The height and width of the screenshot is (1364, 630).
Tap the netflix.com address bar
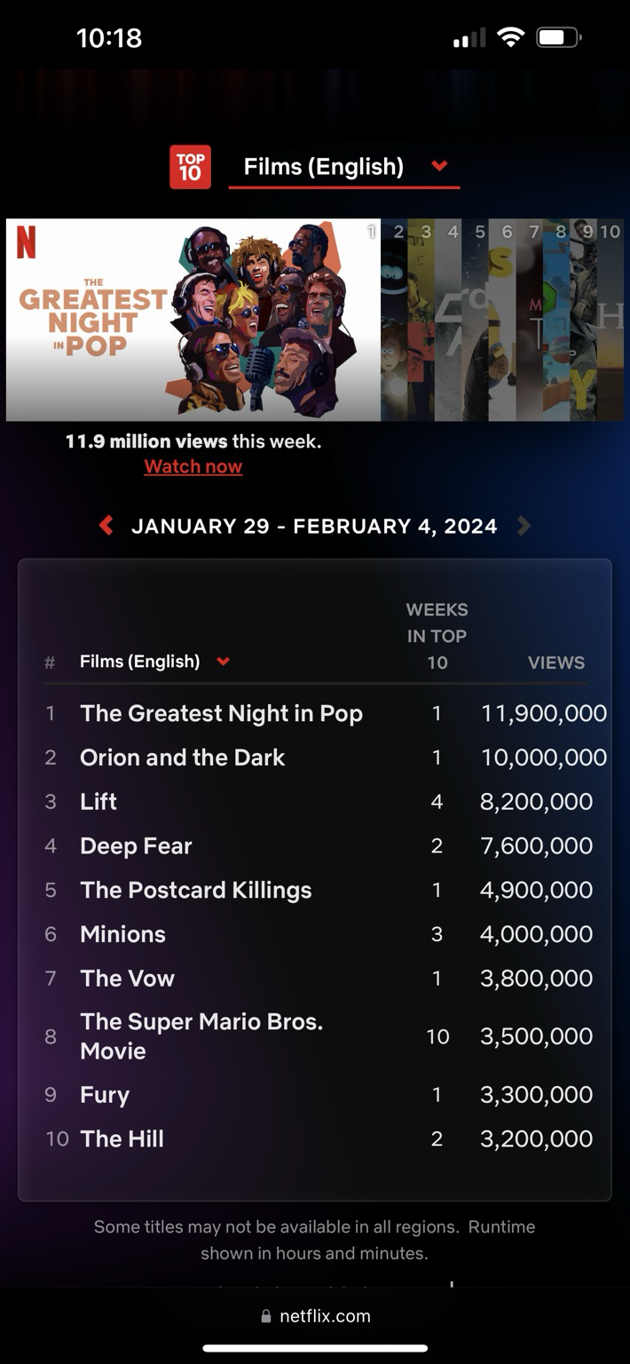315,1317
